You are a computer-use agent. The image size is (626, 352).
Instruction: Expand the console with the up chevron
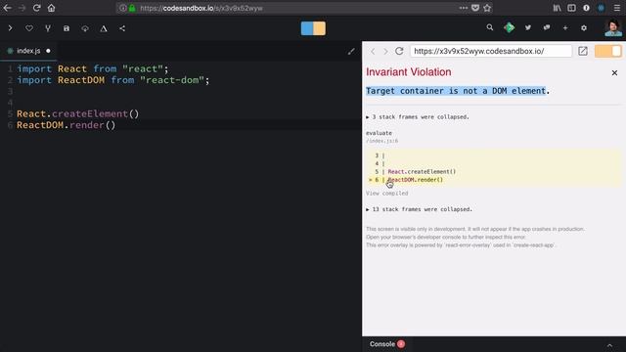click(x=609, y=345)
